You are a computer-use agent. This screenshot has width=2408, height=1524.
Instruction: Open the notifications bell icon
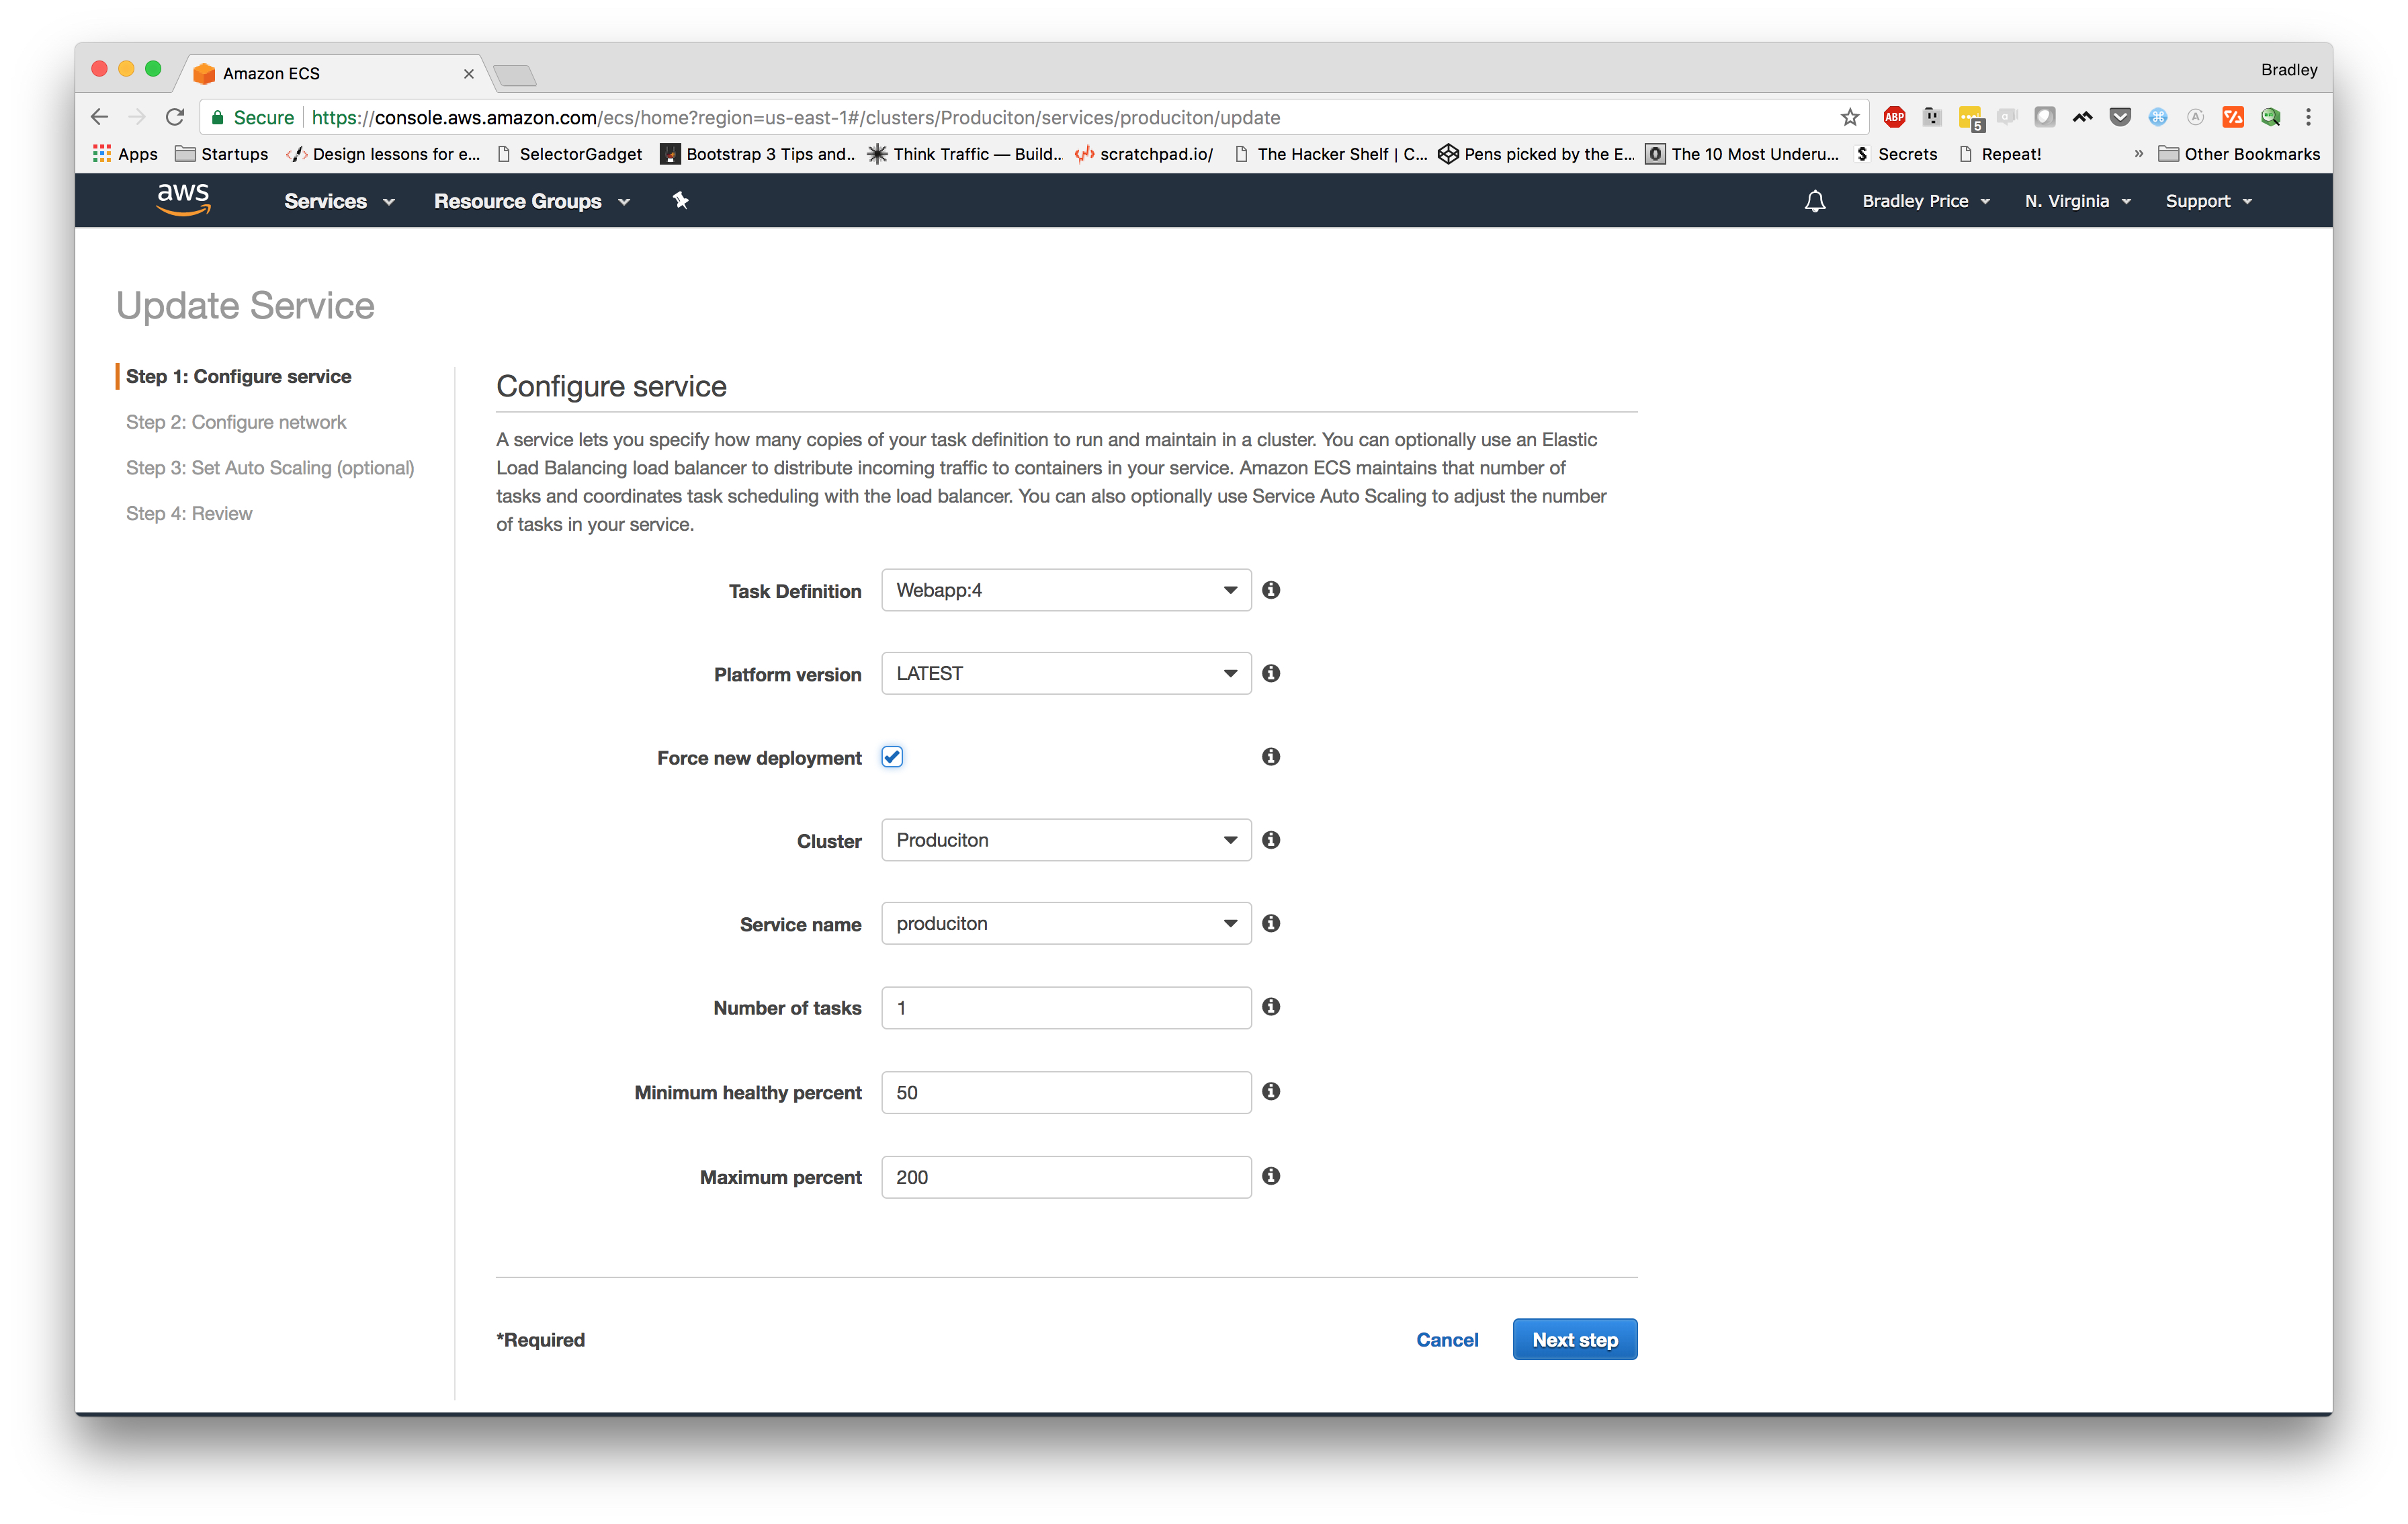click(x=1814, y=201)
